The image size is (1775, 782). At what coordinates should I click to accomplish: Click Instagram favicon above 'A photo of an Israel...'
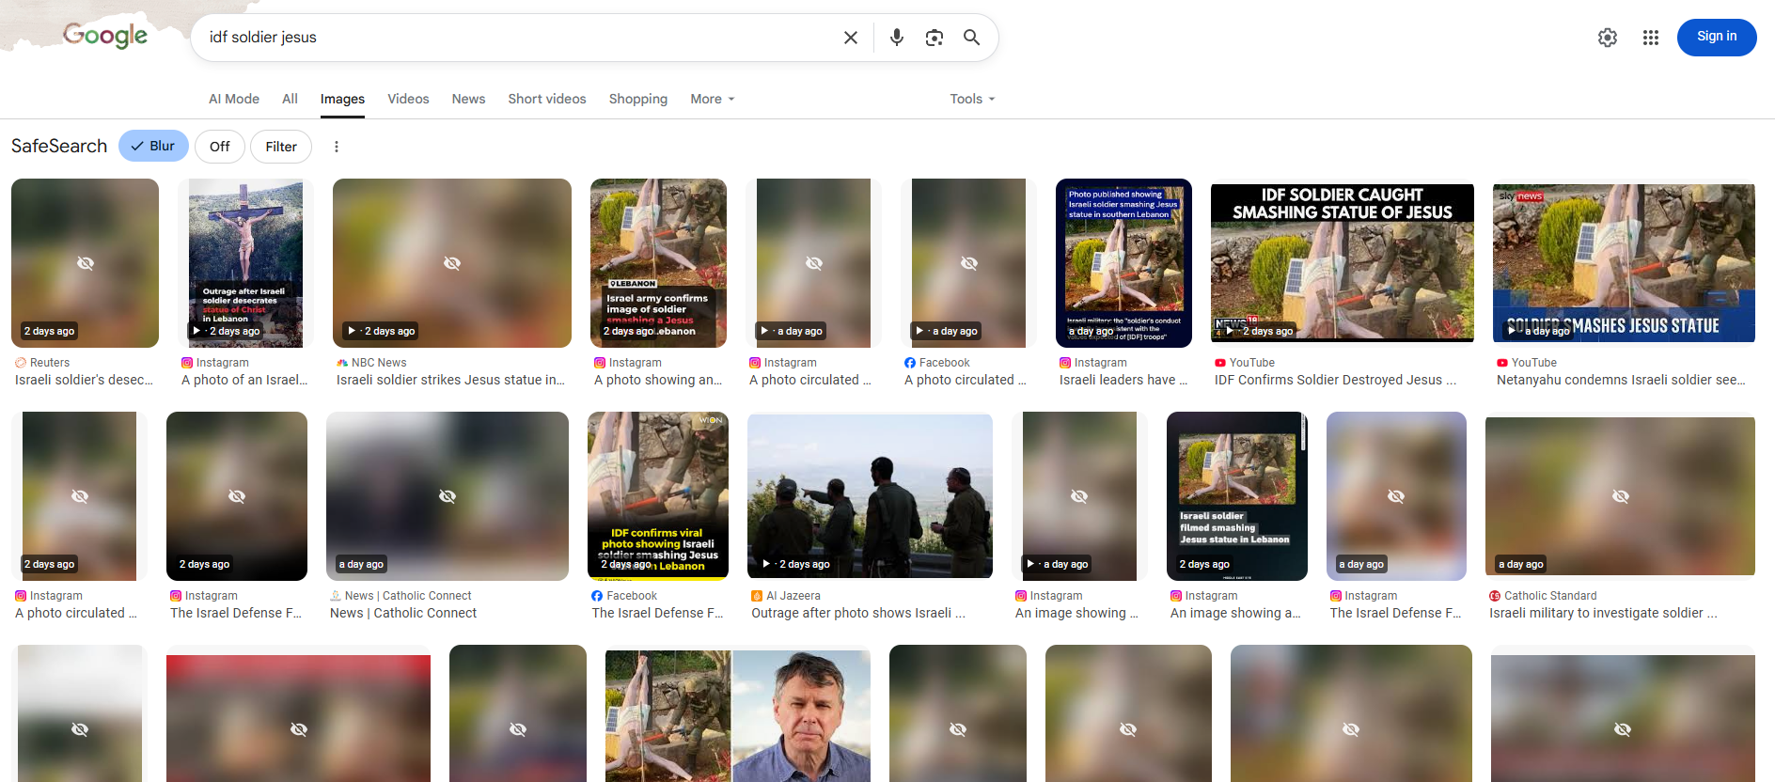point(187,363)
